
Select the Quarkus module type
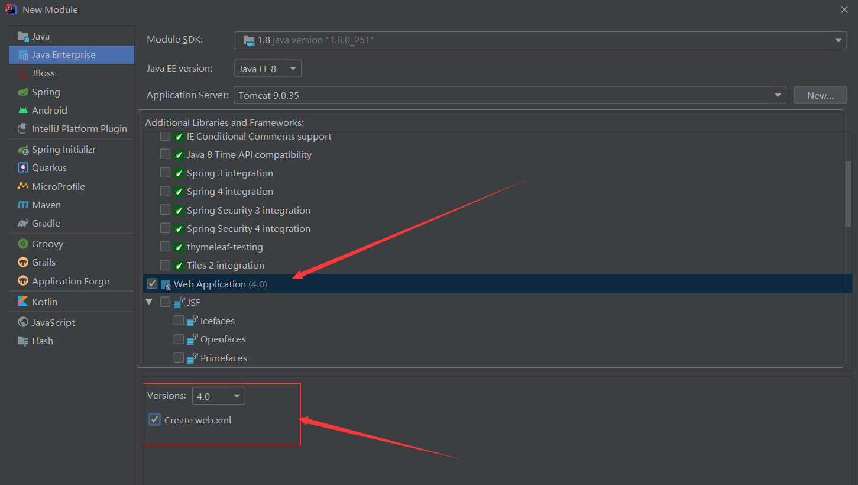click(72, 168)
